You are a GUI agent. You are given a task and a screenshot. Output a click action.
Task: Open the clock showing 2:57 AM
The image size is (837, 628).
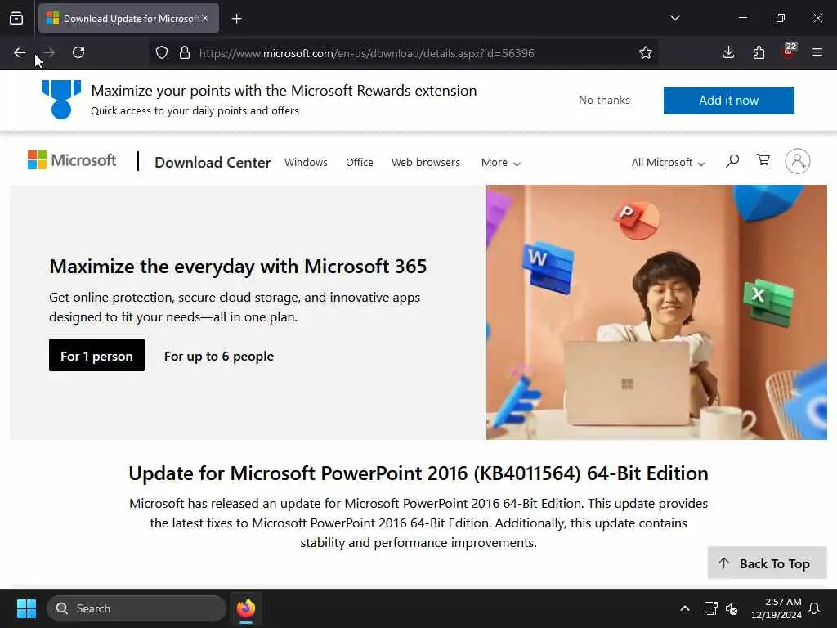click(x=777, y=608)
